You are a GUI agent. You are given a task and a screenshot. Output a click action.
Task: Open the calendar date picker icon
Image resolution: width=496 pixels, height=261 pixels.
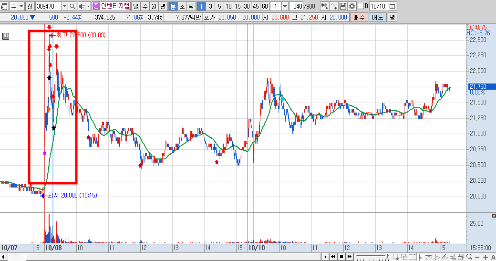tap(392, 6)
